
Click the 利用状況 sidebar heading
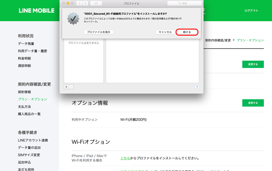point(26,36)
